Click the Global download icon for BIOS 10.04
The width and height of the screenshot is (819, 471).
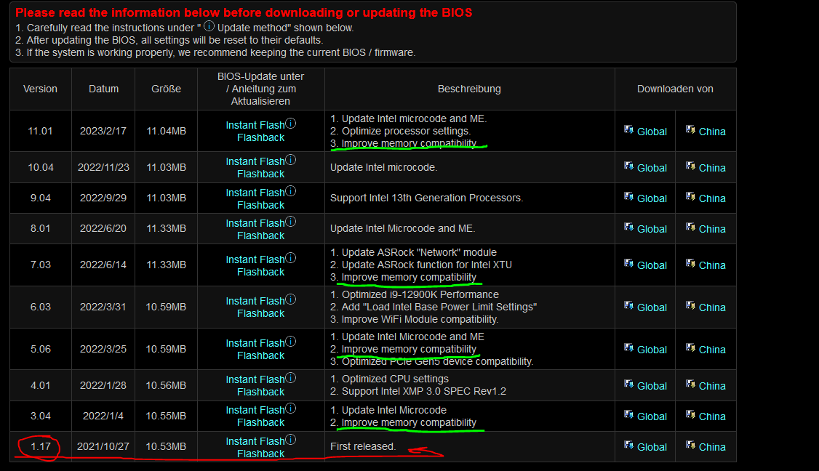coord(629,166)
